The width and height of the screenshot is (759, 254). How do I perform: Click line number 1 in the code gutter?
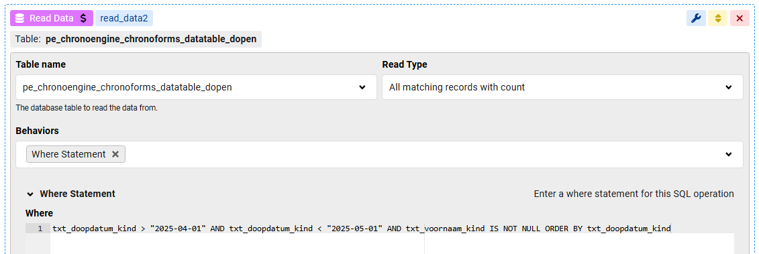click(x=40, y=229)
